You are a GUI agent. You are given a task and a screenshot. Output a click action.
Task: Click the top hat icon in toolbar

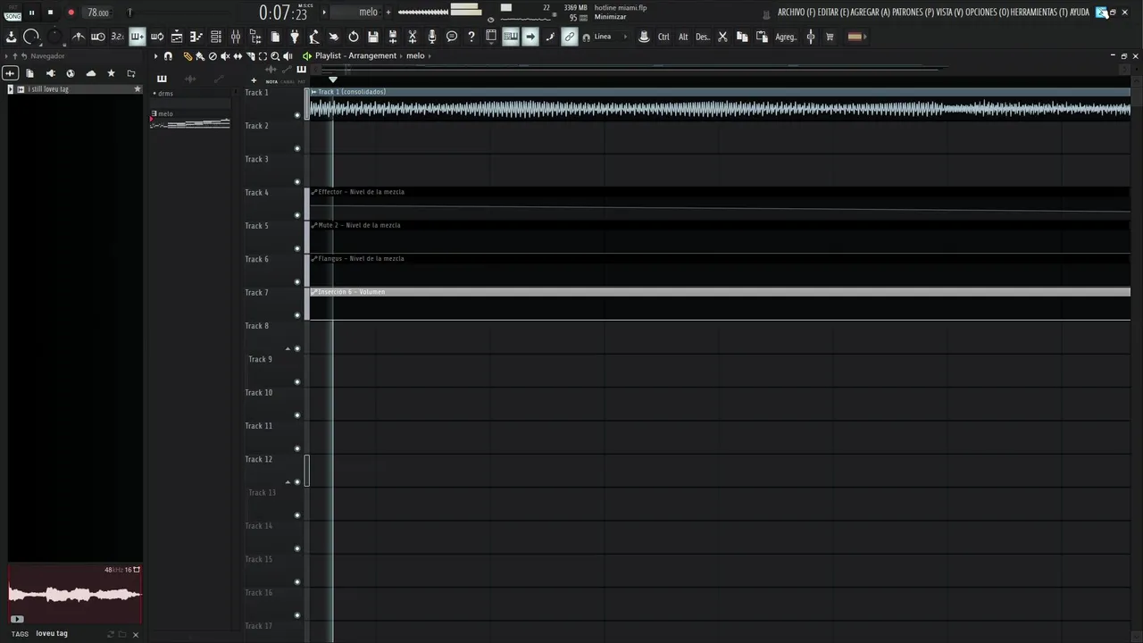point(644,37)
